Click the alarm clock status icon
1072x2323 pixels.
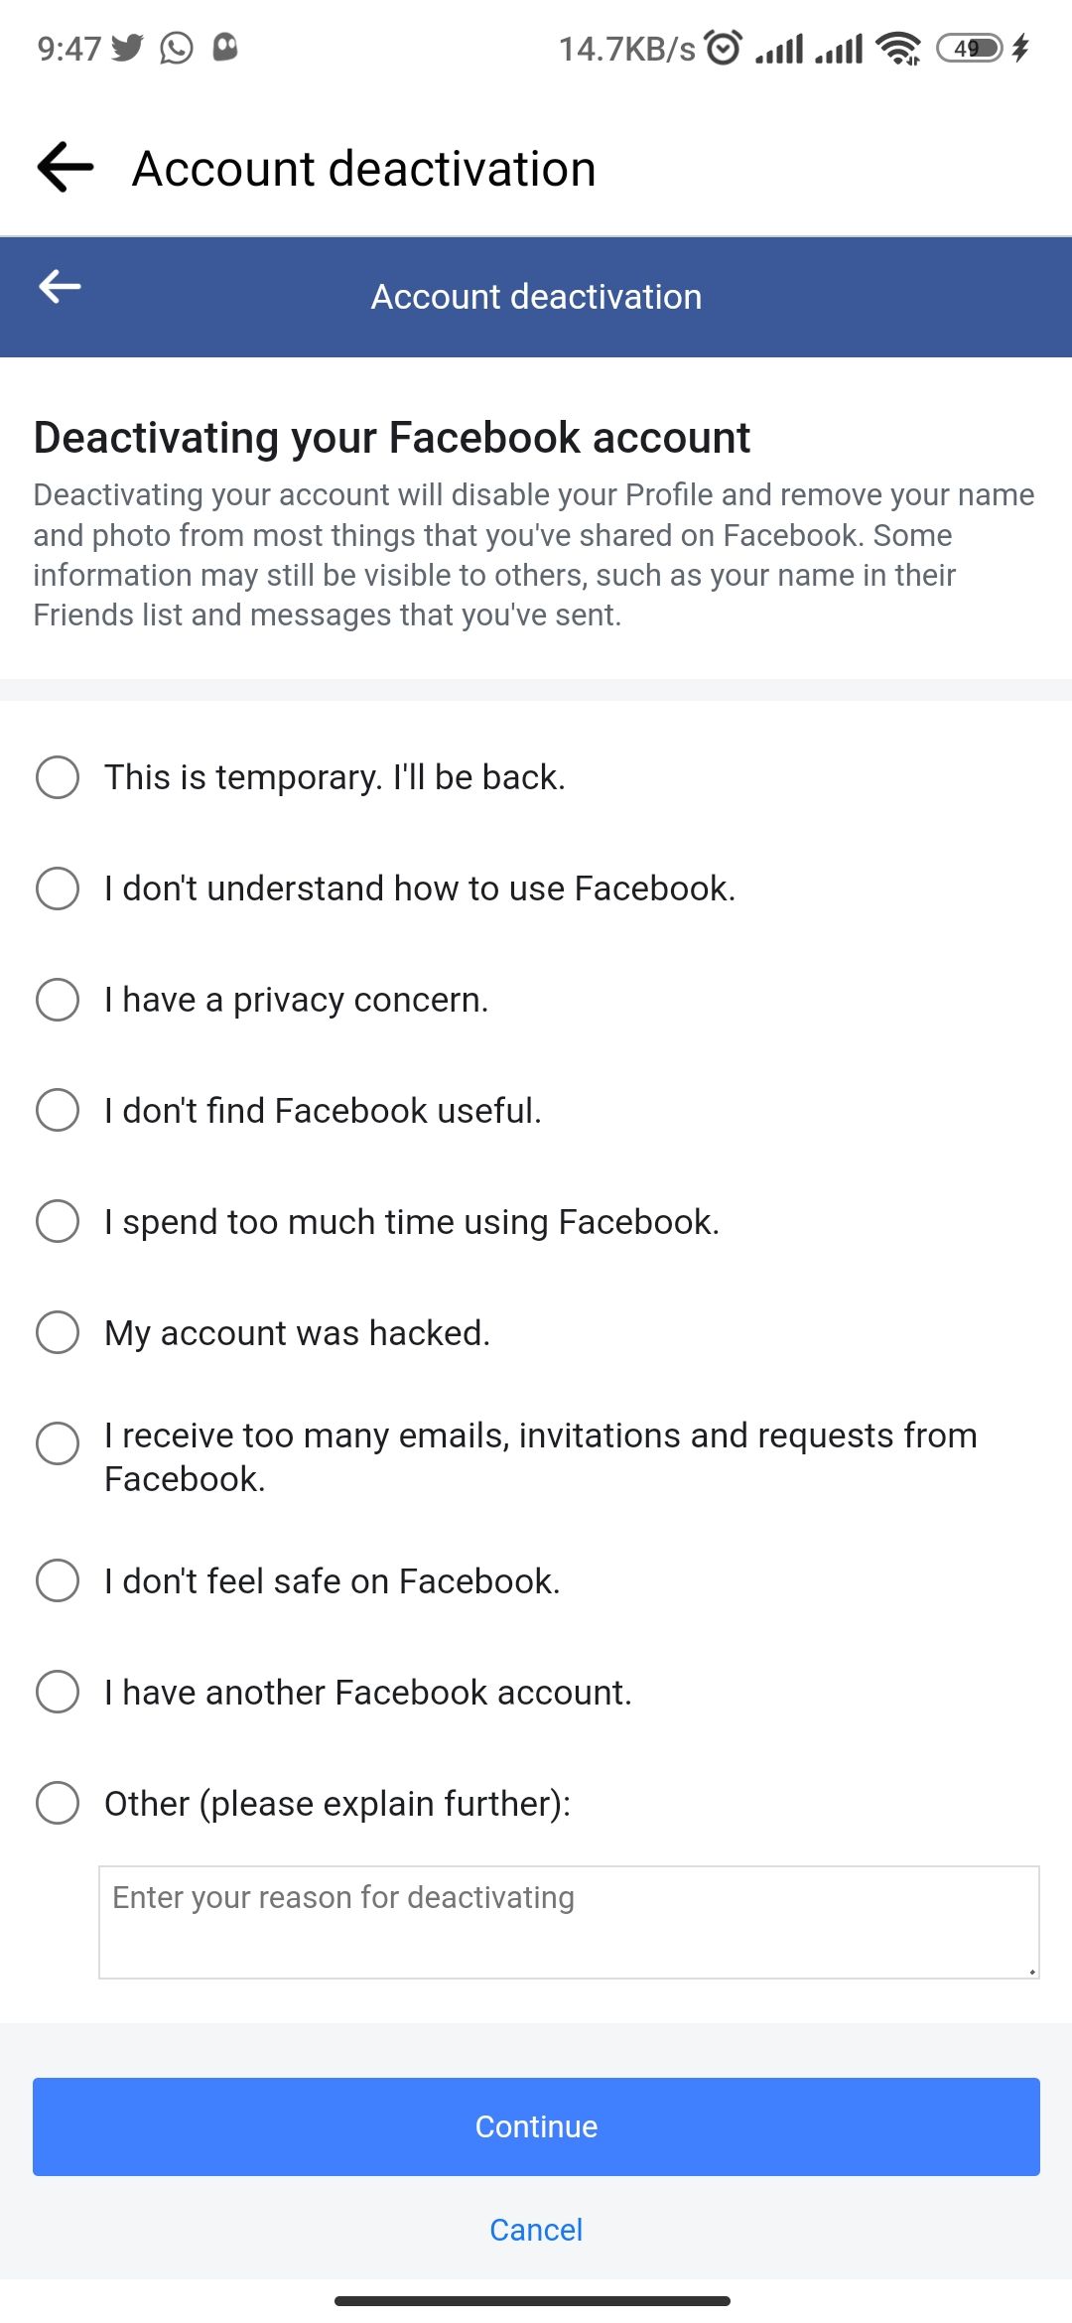pyautogui.click(x=724, y=47)
